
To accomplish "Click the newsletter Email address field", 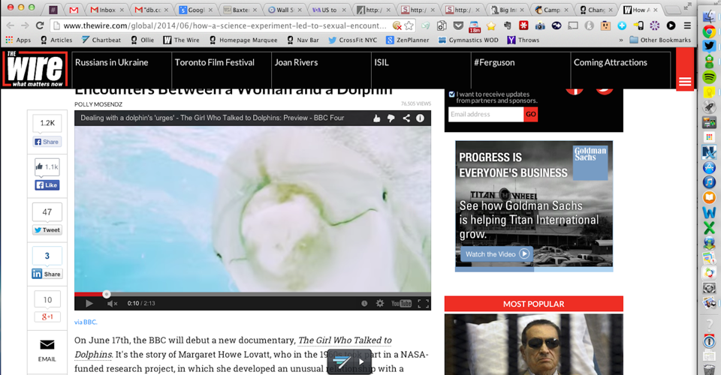I will 486,114.
